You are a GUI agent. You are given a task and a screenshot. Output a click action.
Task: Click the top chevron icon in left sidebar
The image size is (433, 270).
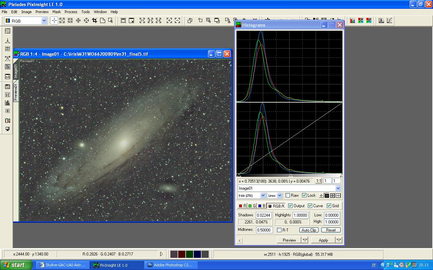[x=7, y=31]
